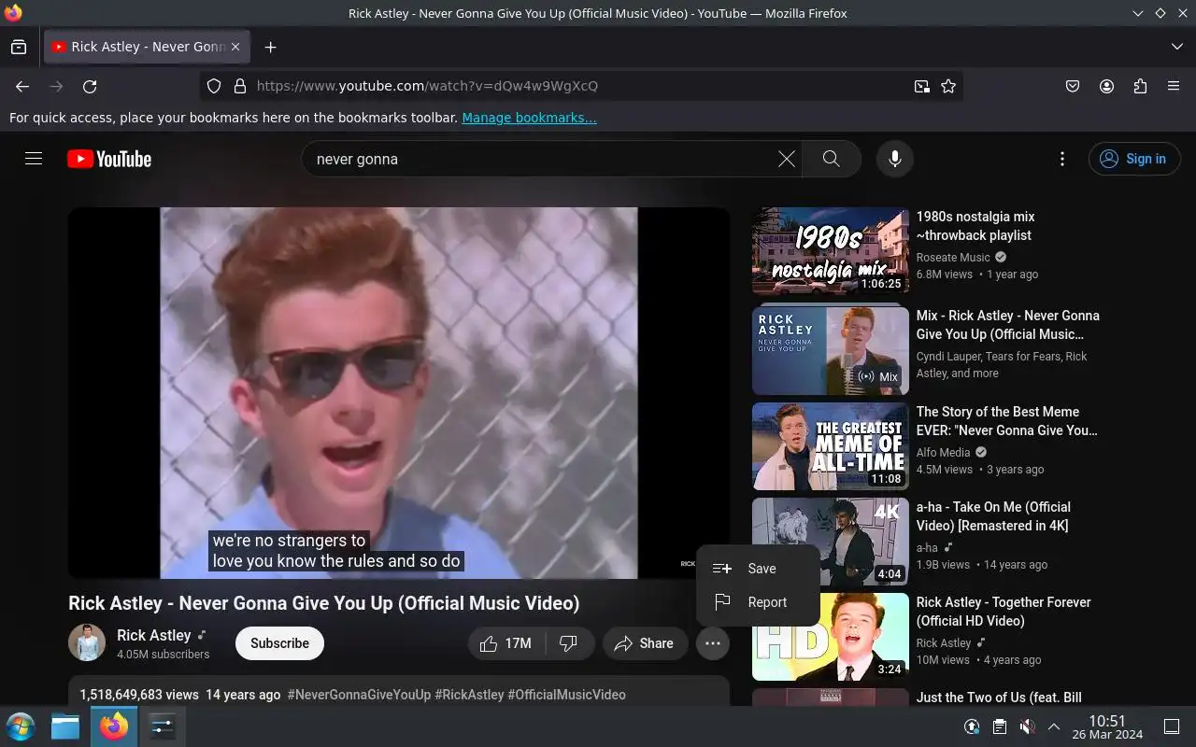Open The Greatest Meme of All-Time thumbnail
The height and width of the screenshot is (747, 1196).
pos(831,446)
